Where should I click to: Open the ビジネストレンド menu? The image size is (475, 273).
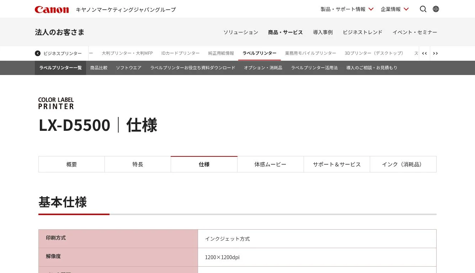[x=363, y=32]
